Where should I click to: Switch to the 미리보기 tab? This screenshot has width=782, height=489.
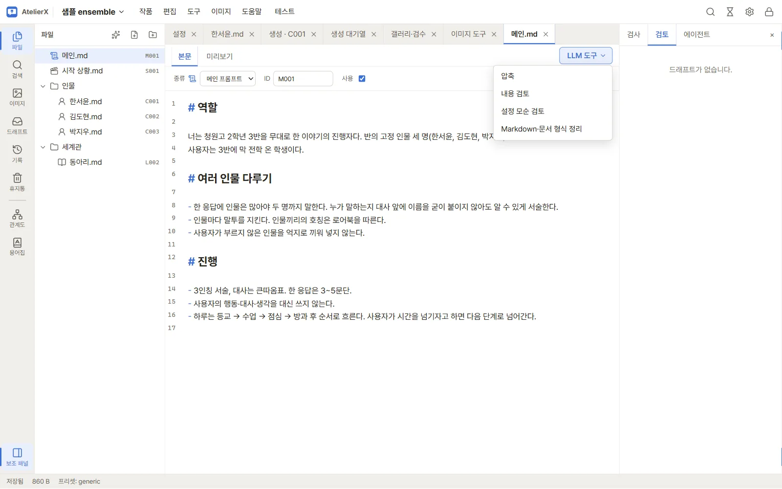pos(219,56)
